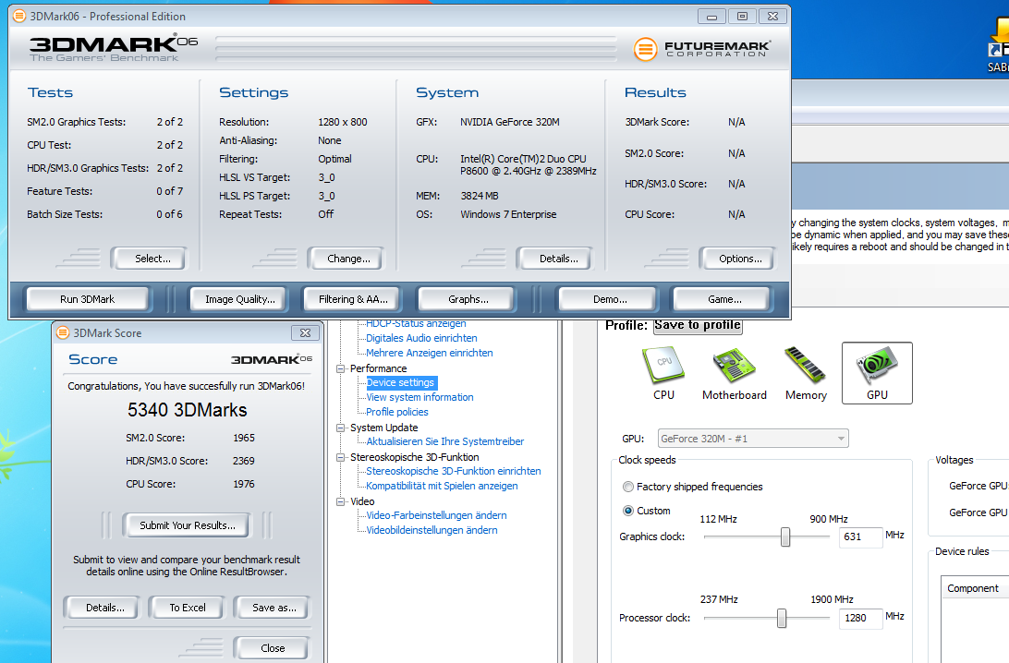Click the Processor clock MHz input field
Image resolution: width=1009 pixels, height=663 pixels.
click(860, 618)
